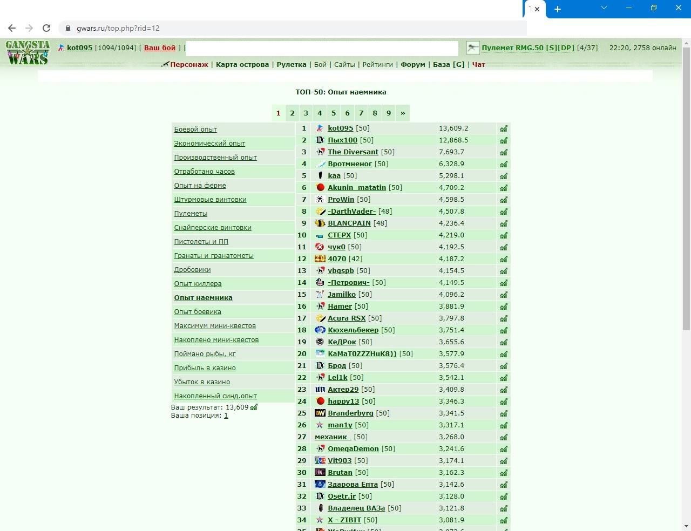Click your position link 1

click(226, 416)
